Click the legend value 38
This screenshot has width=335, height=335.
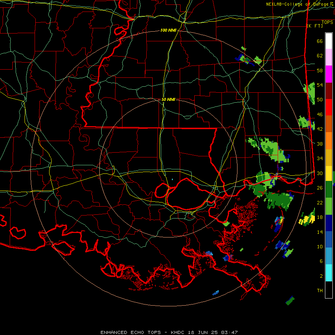click(320, 144)
